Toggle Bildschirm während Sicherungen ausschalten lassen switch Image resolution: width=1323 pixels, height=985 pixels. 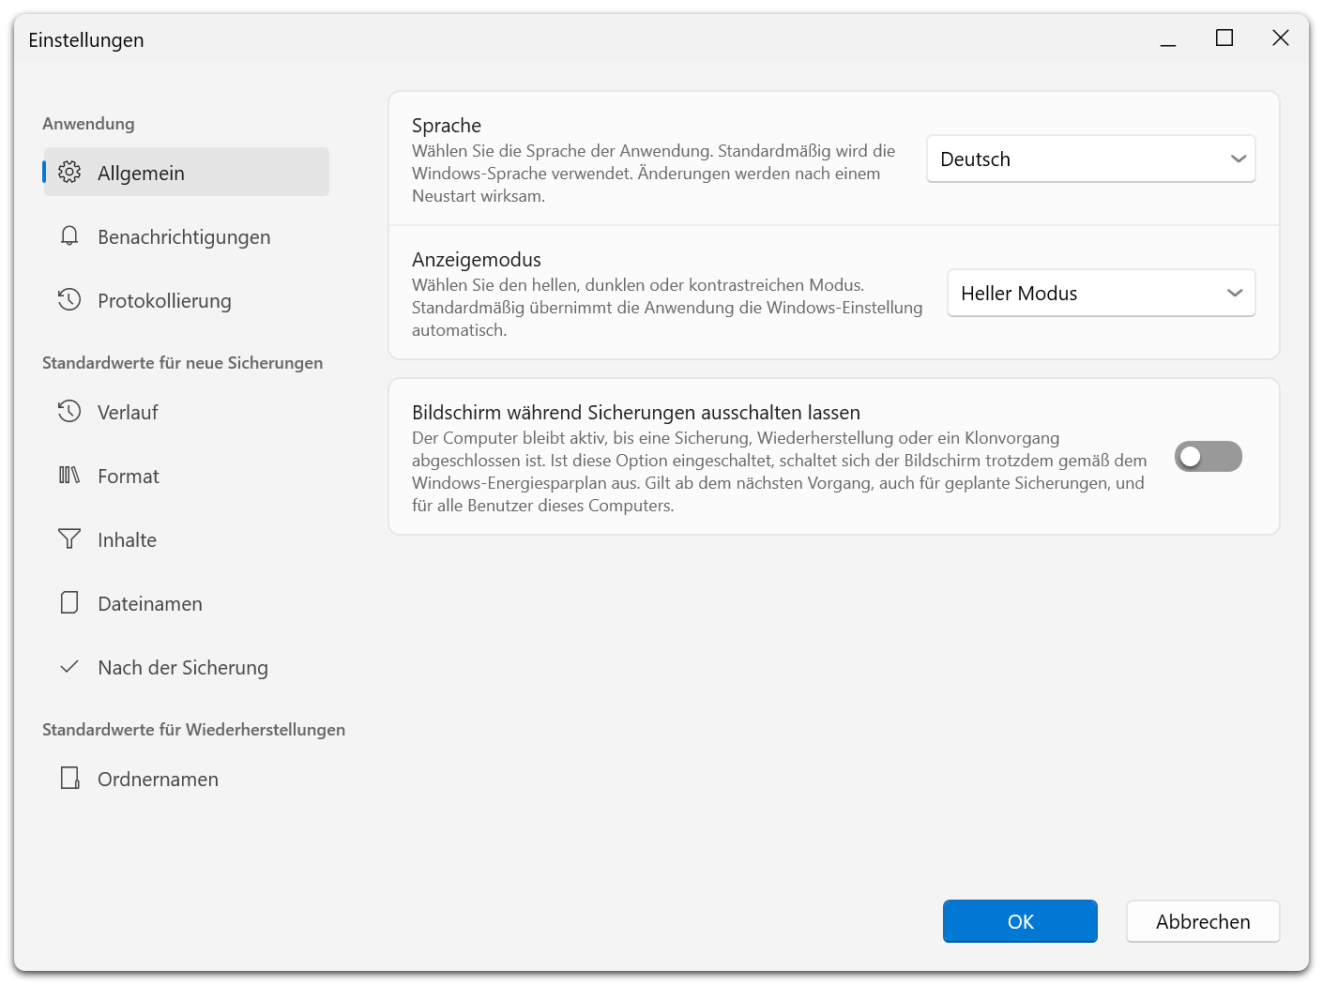1209,457
